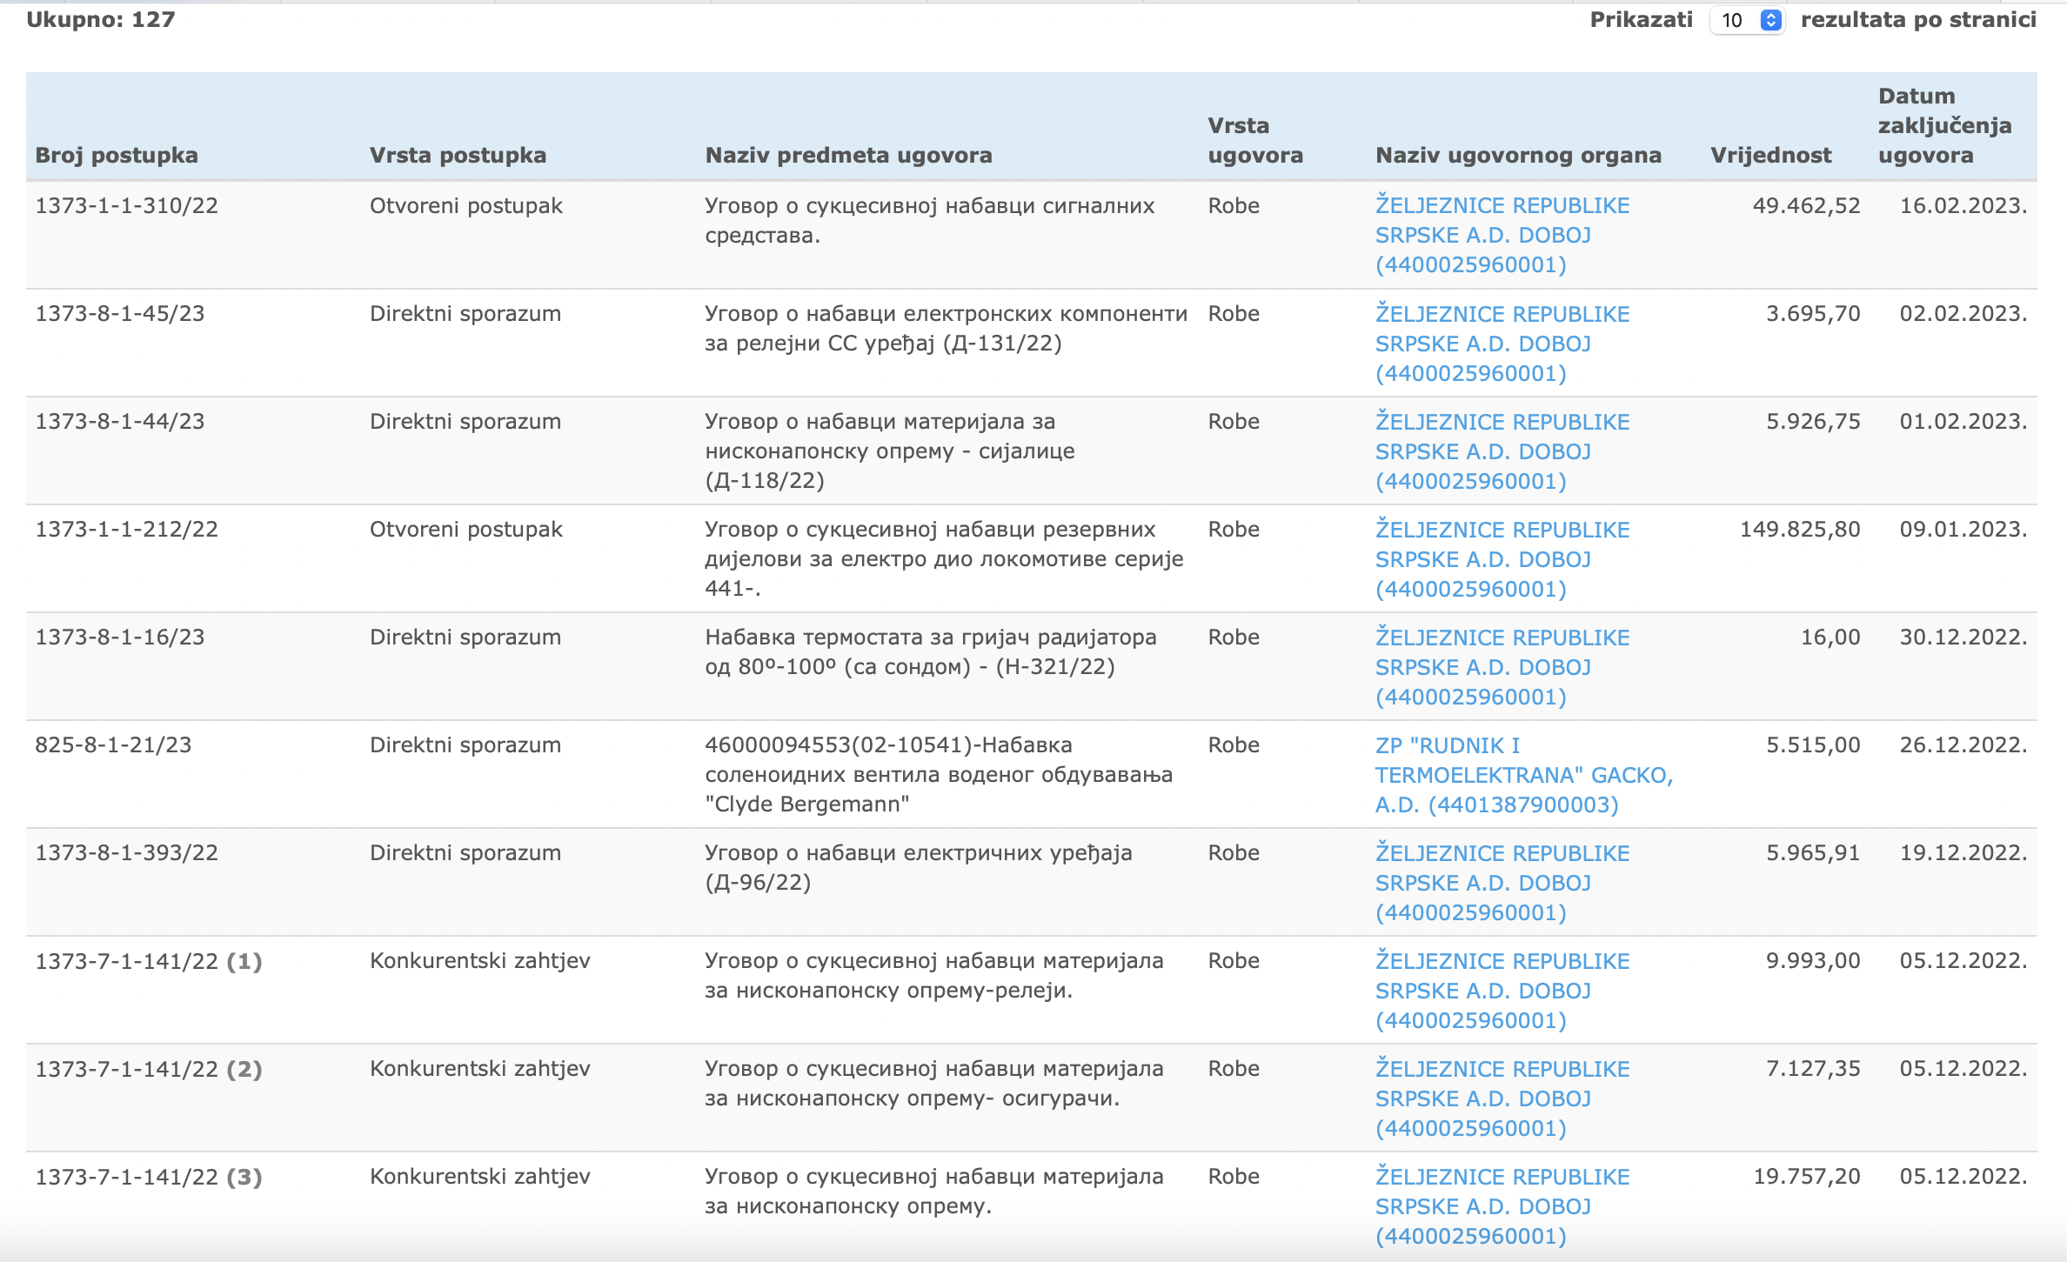Click the value 5.965,91

point(1813,852)
